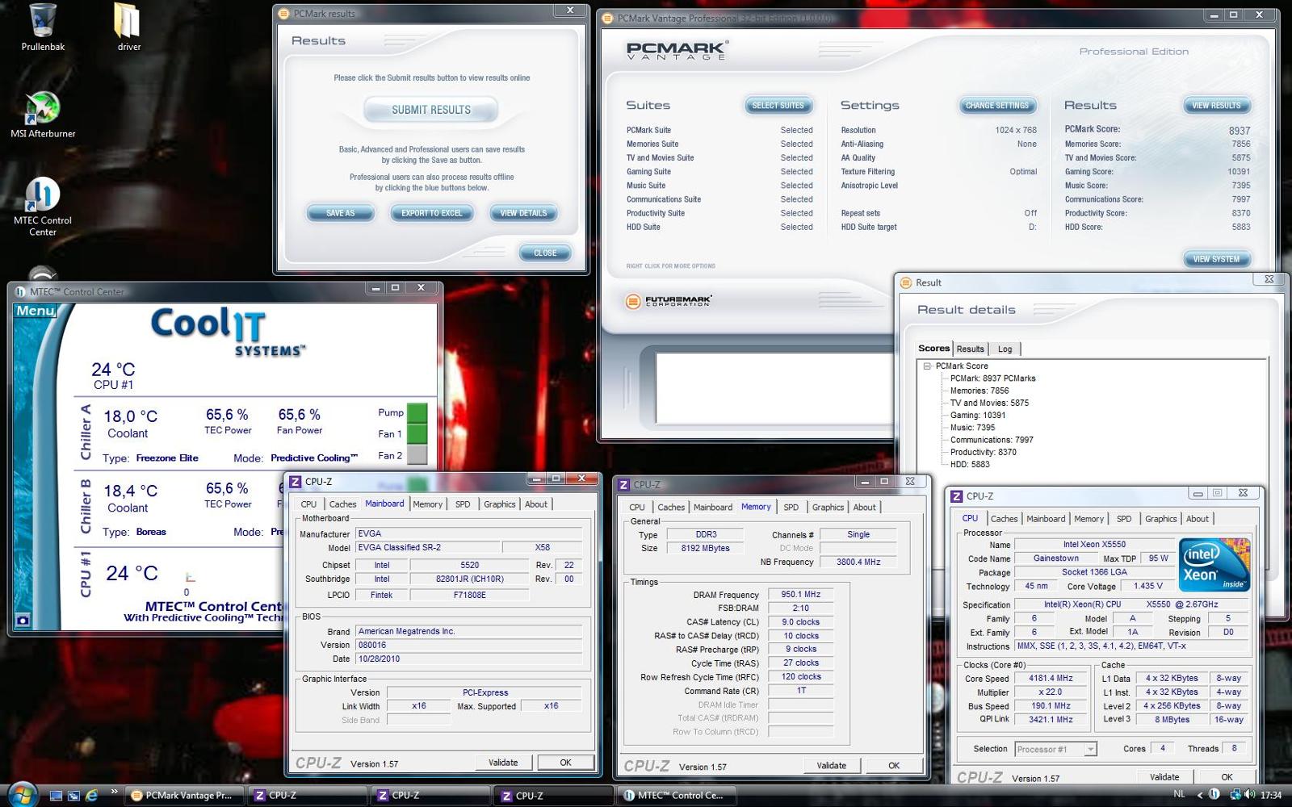Image resolution: width=1292 pixels, height=807 pixels.
Task: Click the DRAM Frequency '950.1 MHz' value
Action: click(801, 595)
